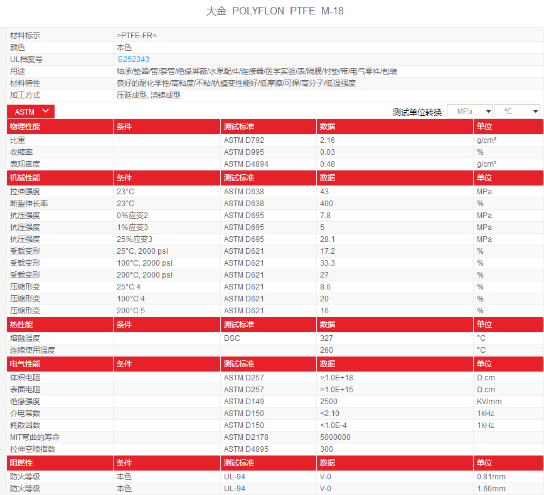Open the MPa unit conversion dropdown
Image resolution: width=544 pixels, height=495 pixels.
pos(470,112)
